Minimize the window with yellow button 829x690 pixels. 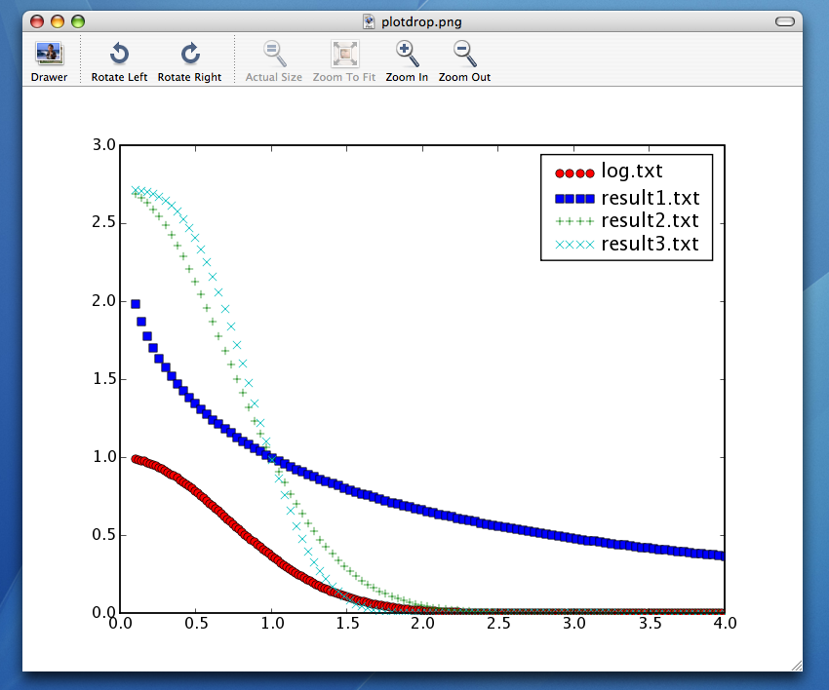pos(58,20)
